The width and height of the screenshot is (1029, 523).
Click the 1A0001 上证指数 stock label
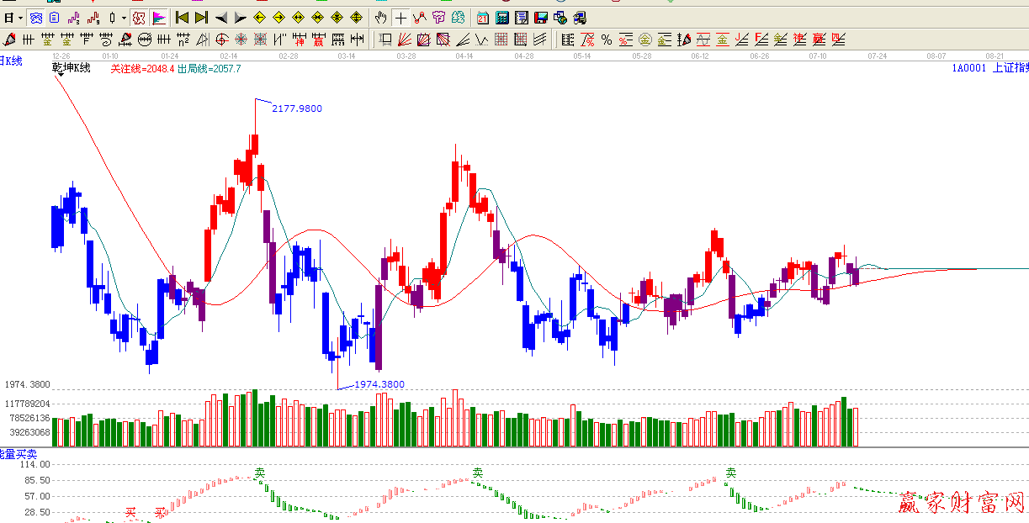point(989,68)
